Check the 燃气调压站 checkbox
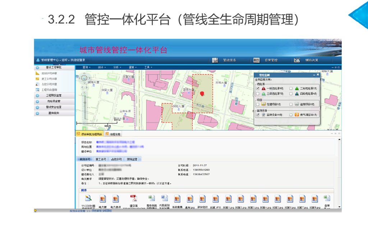 tap(291, 115)
